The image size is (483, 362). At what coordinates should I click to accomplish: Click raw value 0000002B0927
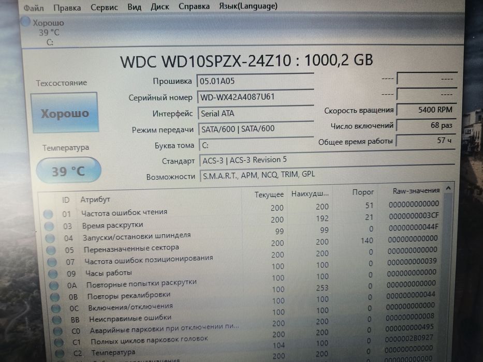tap(409, 338)
